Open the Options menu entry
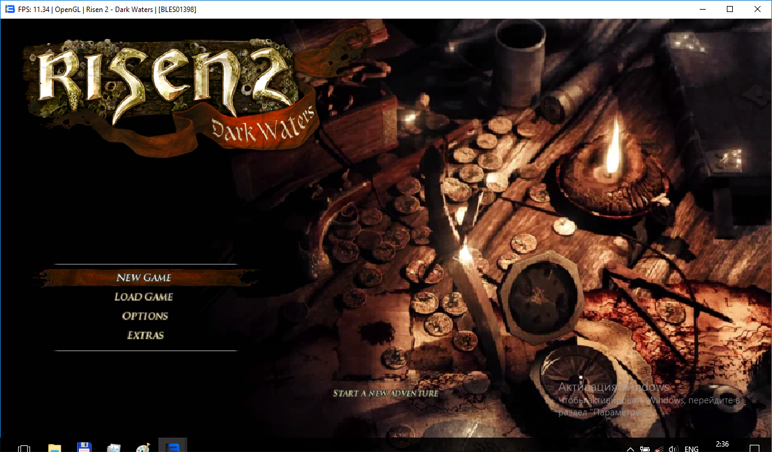The height and width of the screenshot is (452, 772). (x=145, y=316)
